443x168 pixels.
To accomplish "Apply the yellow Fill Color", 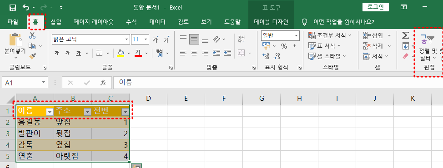I will (x=121, y=53).
